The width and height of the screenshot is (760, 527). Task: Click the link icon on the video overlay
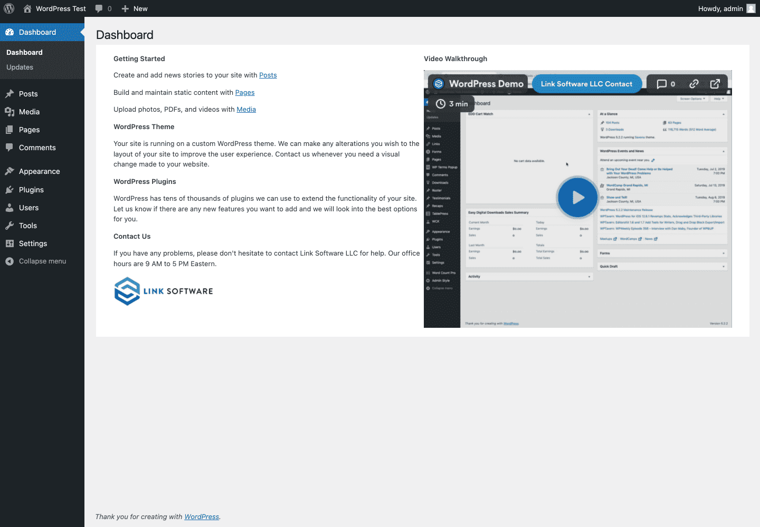tap(693, 83)
